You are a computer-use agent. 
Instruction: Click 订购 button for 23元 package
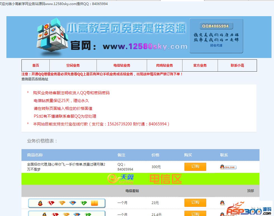(x=195, y=203)
